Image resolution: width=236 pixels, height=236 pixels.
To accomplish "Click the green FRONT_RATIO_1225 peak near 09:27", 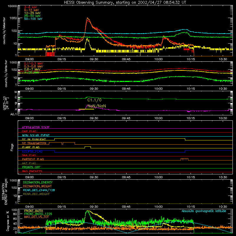I will (87, 212).
